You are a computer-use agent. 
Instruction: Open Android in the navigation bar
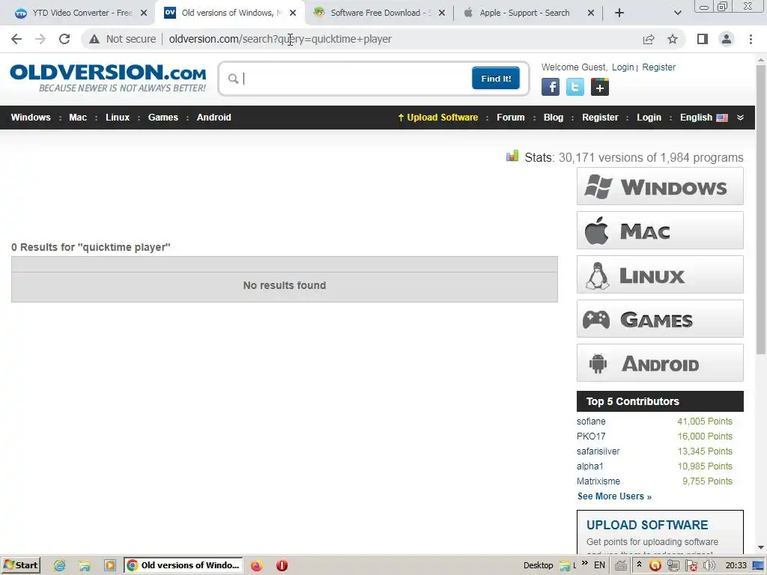213,118
